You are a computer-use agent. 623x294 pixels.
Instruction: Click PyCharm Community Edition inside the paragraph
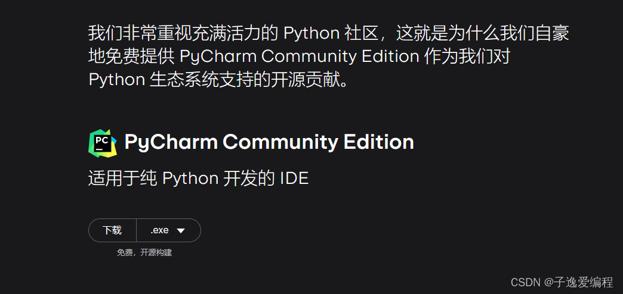(300, 57)
